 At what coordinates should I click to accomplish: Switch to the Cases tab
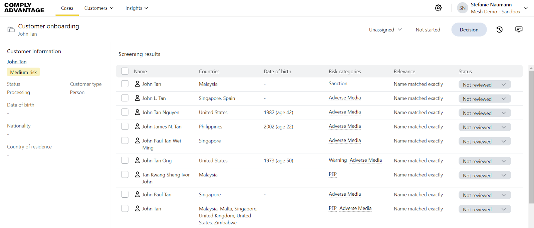(67, 8)
